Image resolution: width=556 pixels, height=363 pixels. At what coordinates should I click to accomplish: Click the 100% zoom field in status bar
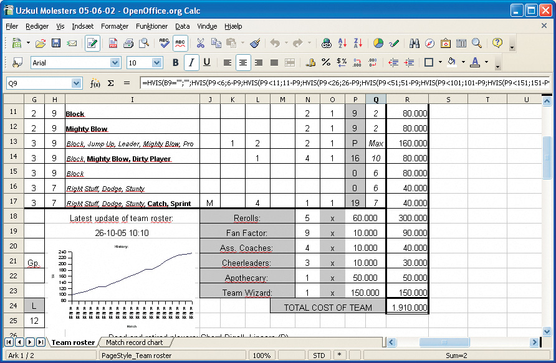(262, 356)
